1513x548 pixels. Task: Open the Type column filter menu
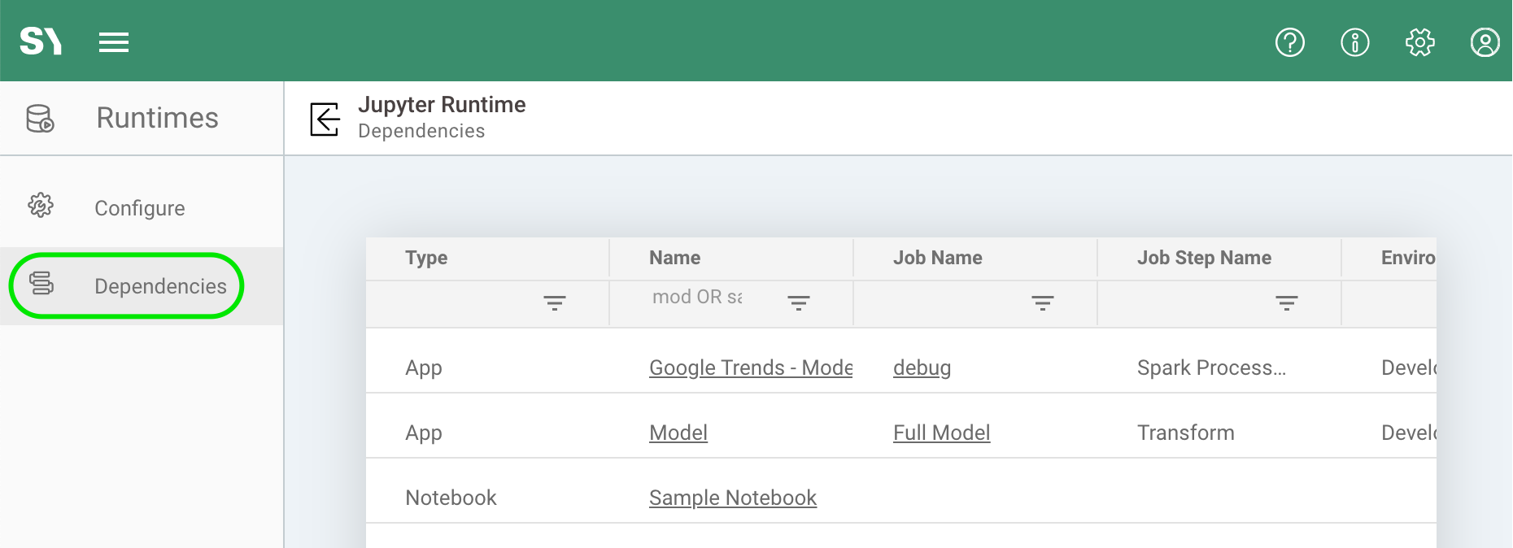(555, 303)
